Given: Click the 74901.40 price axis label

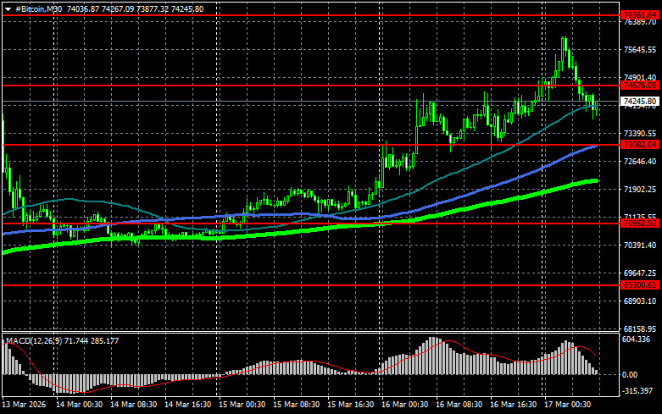Looking at the screenshot, I should click(640, 78).
